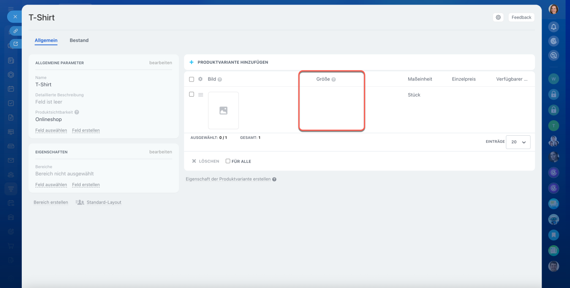Click the help icon beside Produktsichtbarkeit

pos(77,113)
